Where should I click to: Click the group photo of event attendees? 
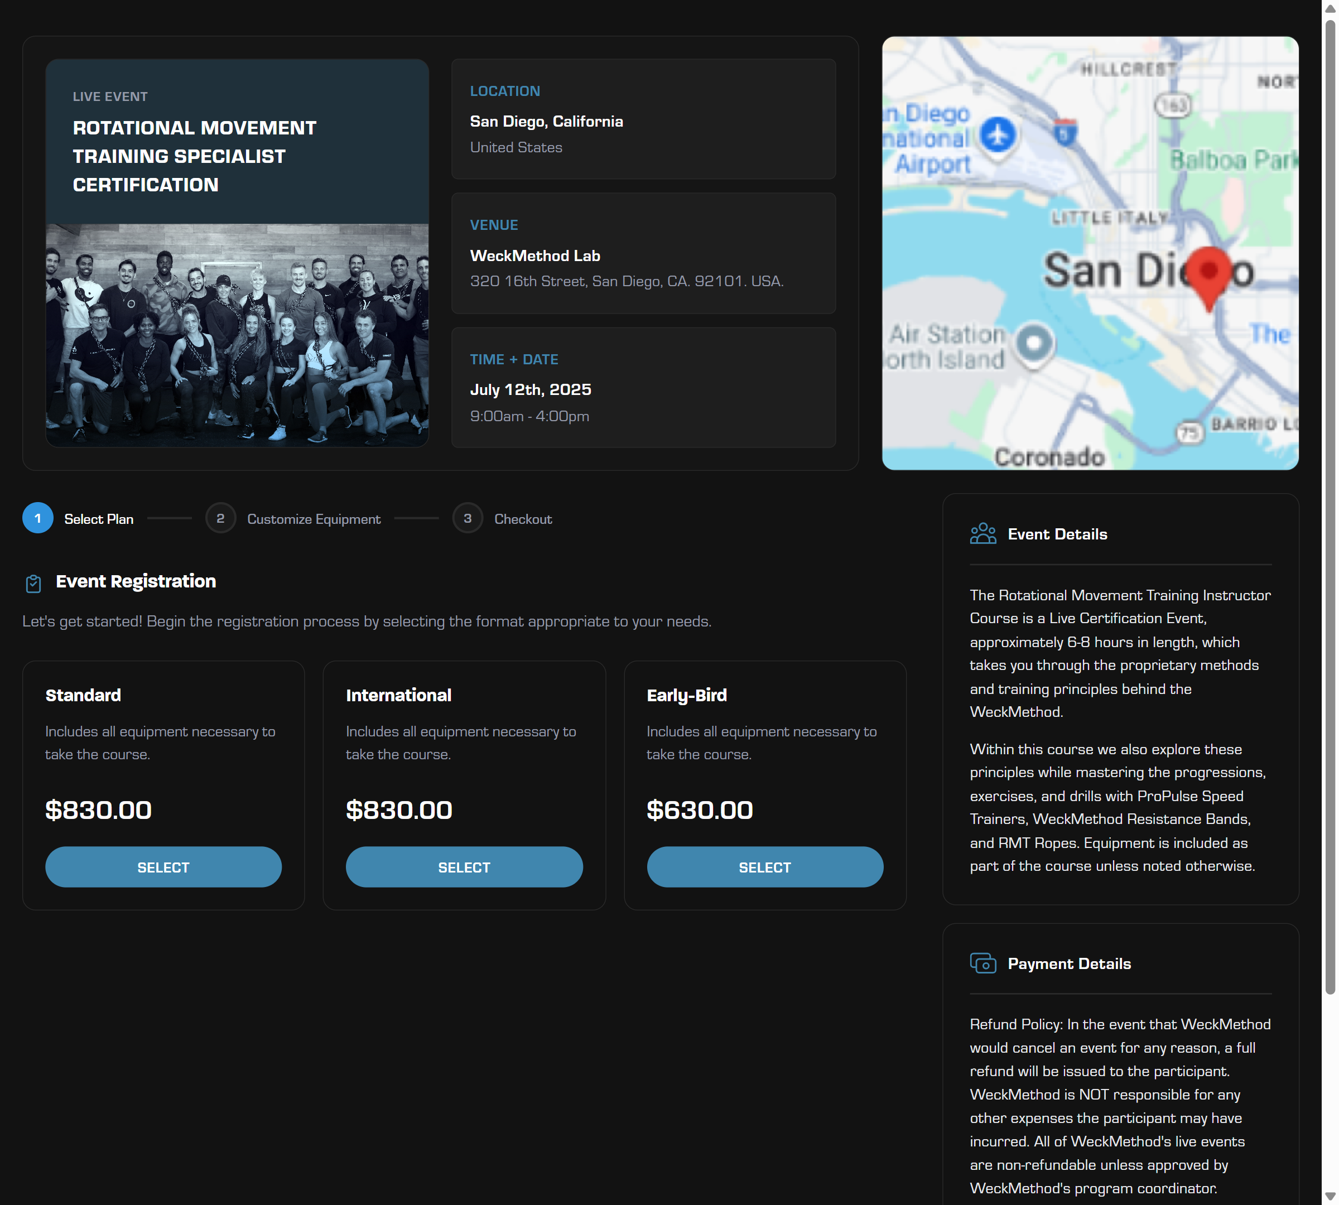tap(237, 334)
